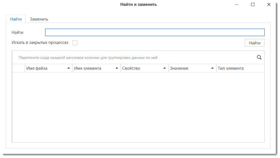The image size is (280, 158).
Task: Click sort arrow in Имя файла column
Action: click(69, 68)
